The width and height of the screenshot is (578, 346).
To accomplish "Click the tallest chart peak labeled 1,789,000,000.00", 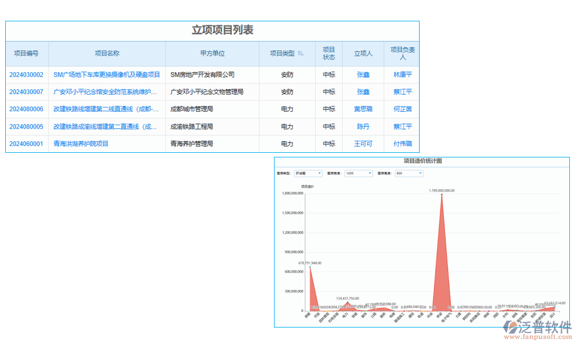I will pyautogui.click(x=442, y=196).
